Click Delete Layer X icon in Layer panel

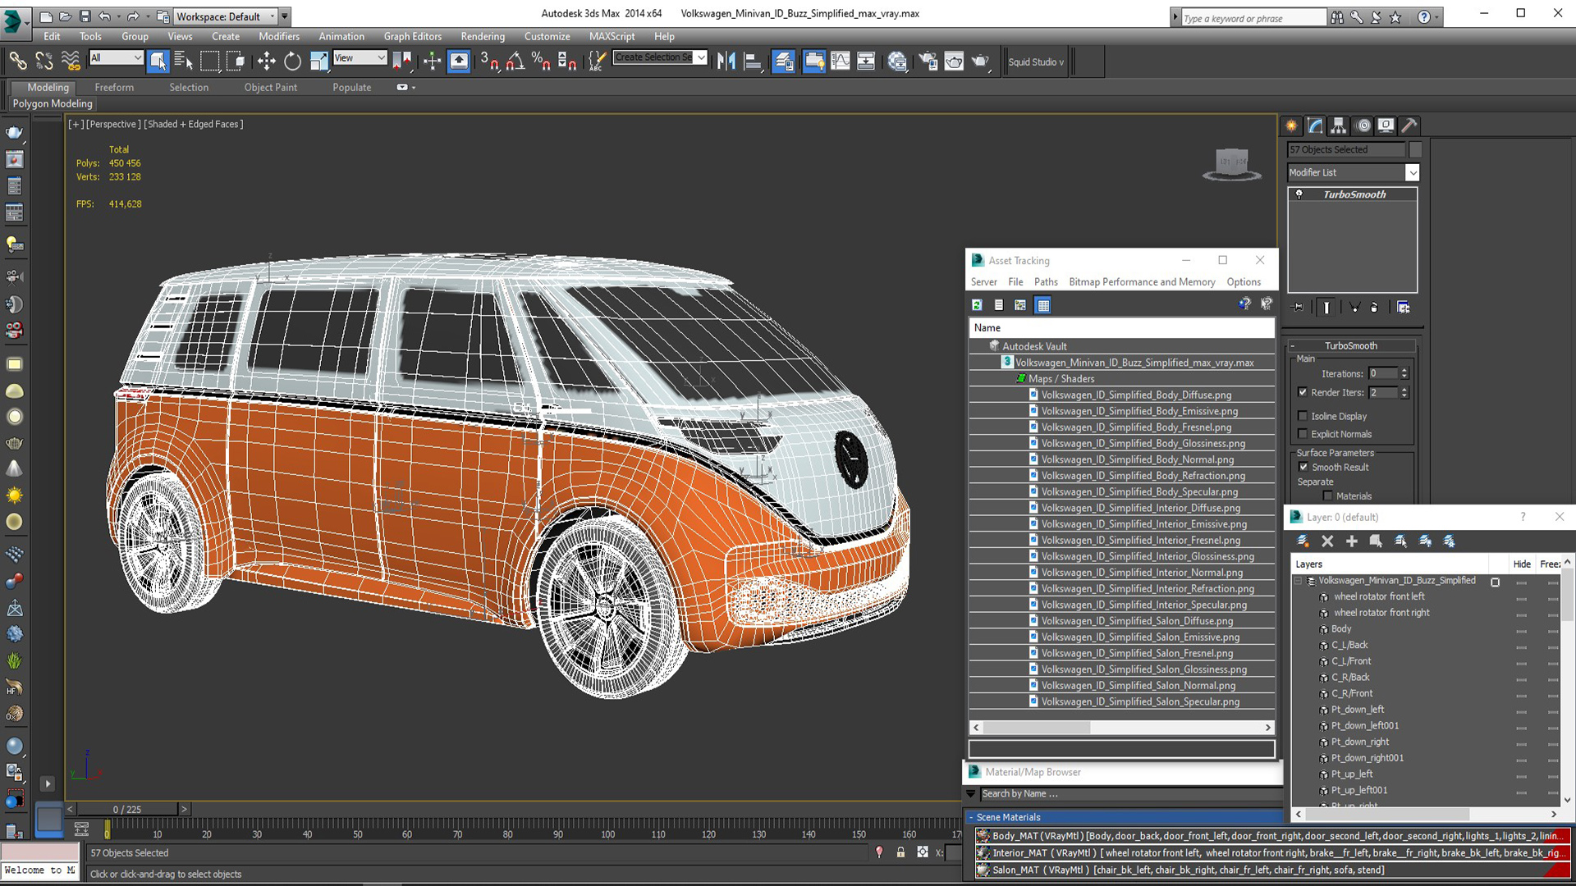[x=1327, y=541]
